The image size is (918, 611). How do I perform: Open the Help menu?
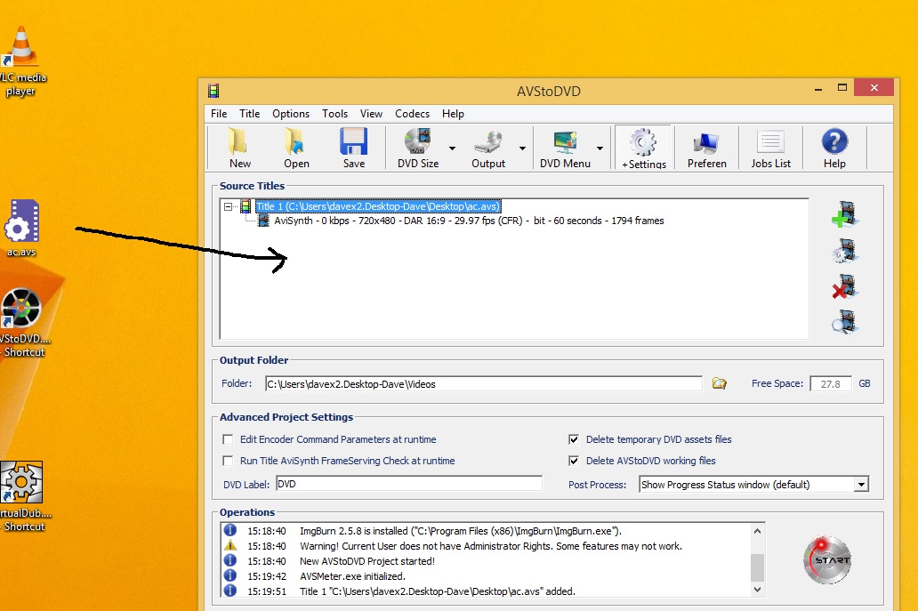[x=453, y=114]
